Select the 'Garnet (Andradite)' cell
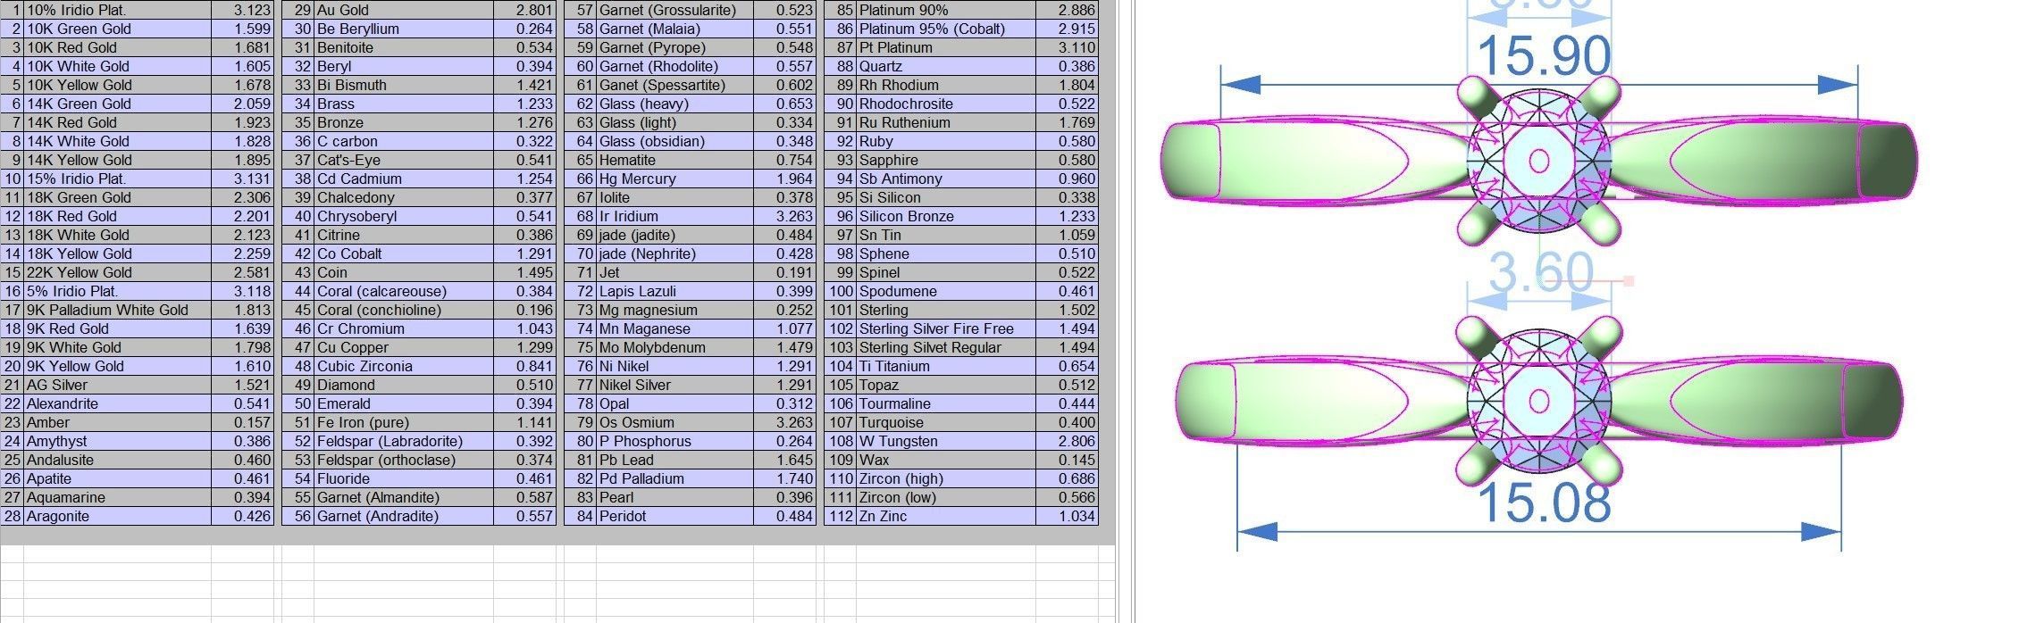 point(404,516)
